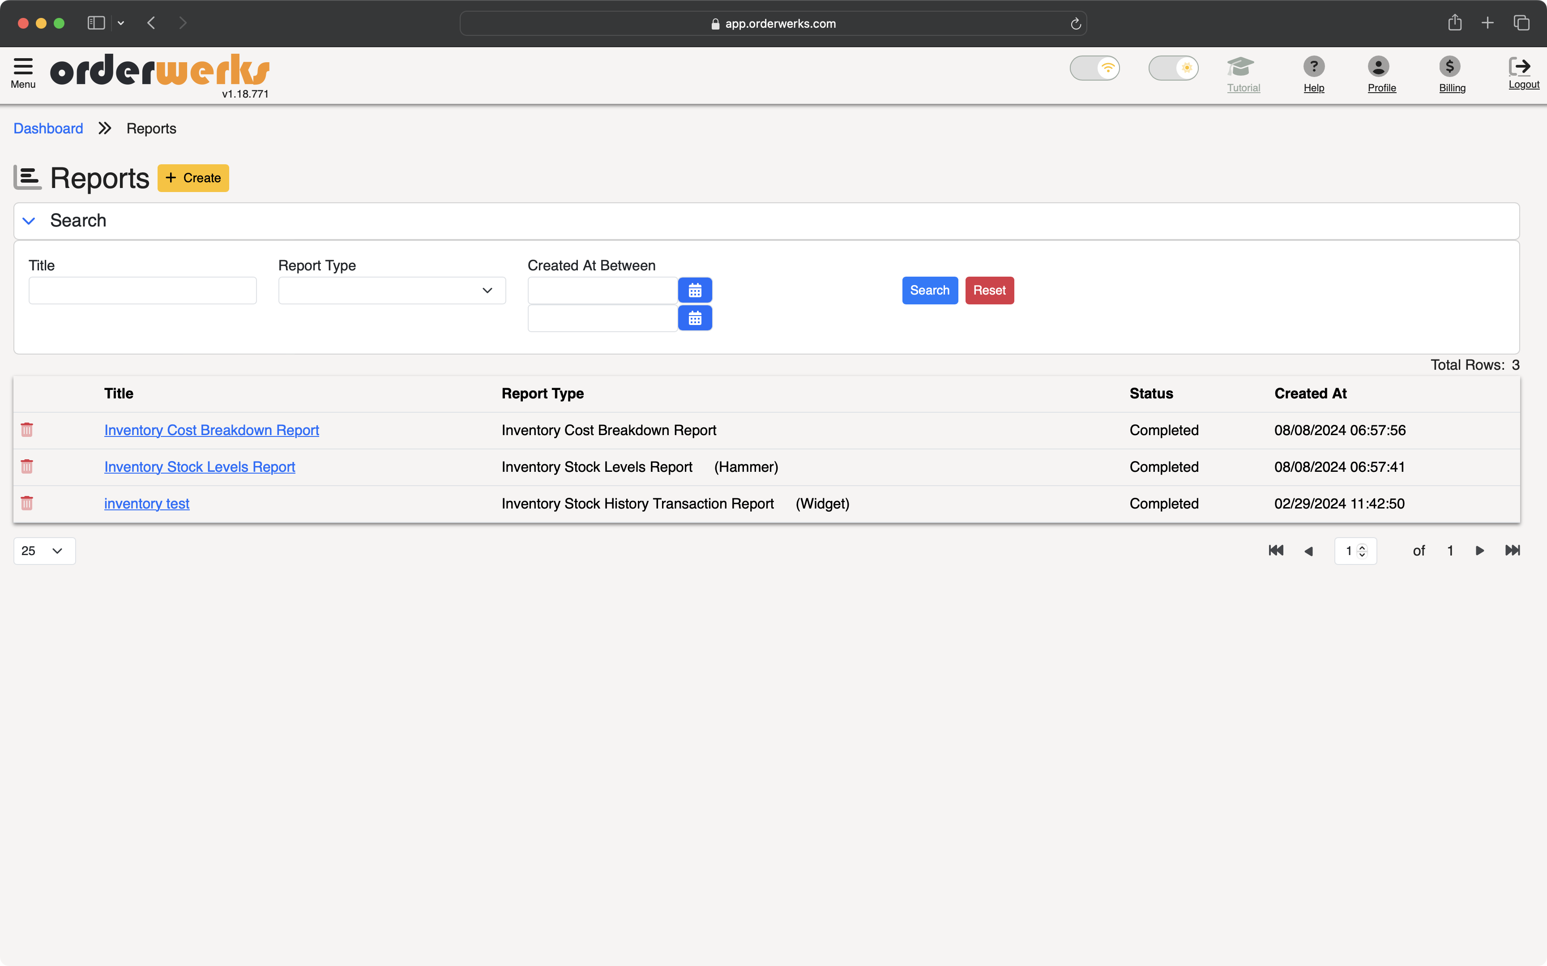This screenshot has height=966, width=1547.
Task: Click the page number stepper arrows
Action: (1363, 551)
